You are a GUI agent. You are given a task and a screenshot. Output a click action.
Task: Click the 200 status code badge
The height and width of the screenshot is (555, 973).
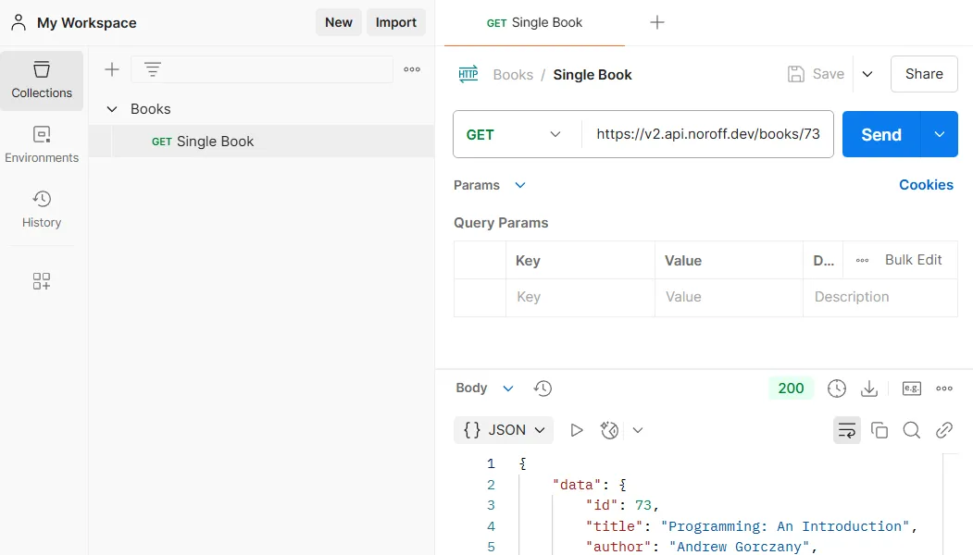[x=791, y=388]
